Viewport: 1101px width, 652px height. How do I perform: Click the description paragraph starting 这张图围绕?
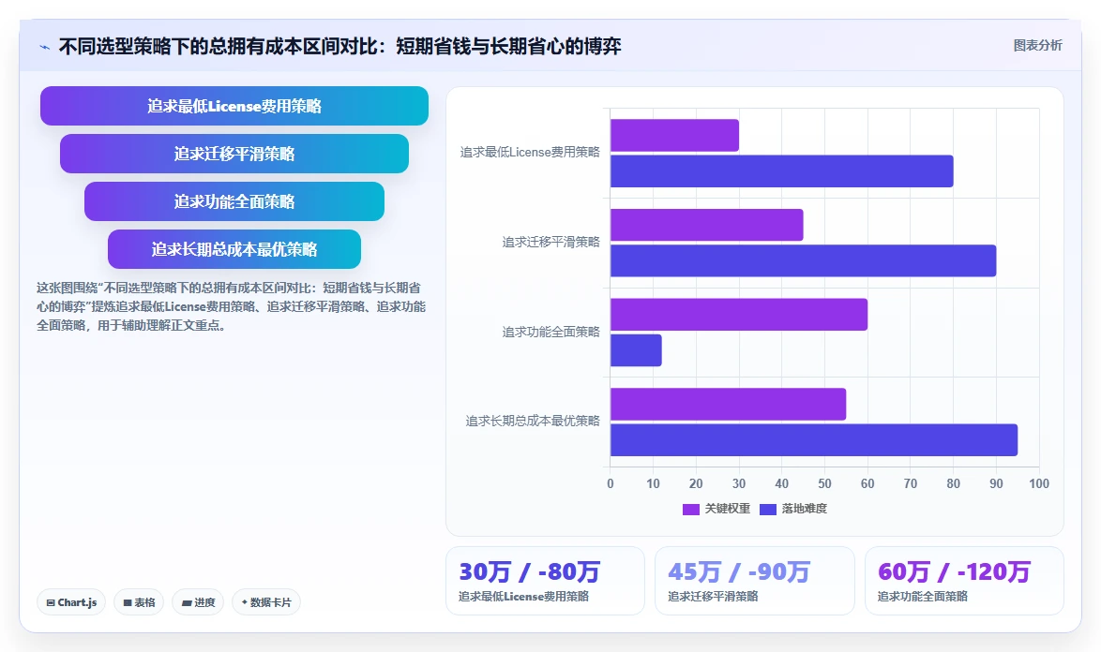[231, 306]
